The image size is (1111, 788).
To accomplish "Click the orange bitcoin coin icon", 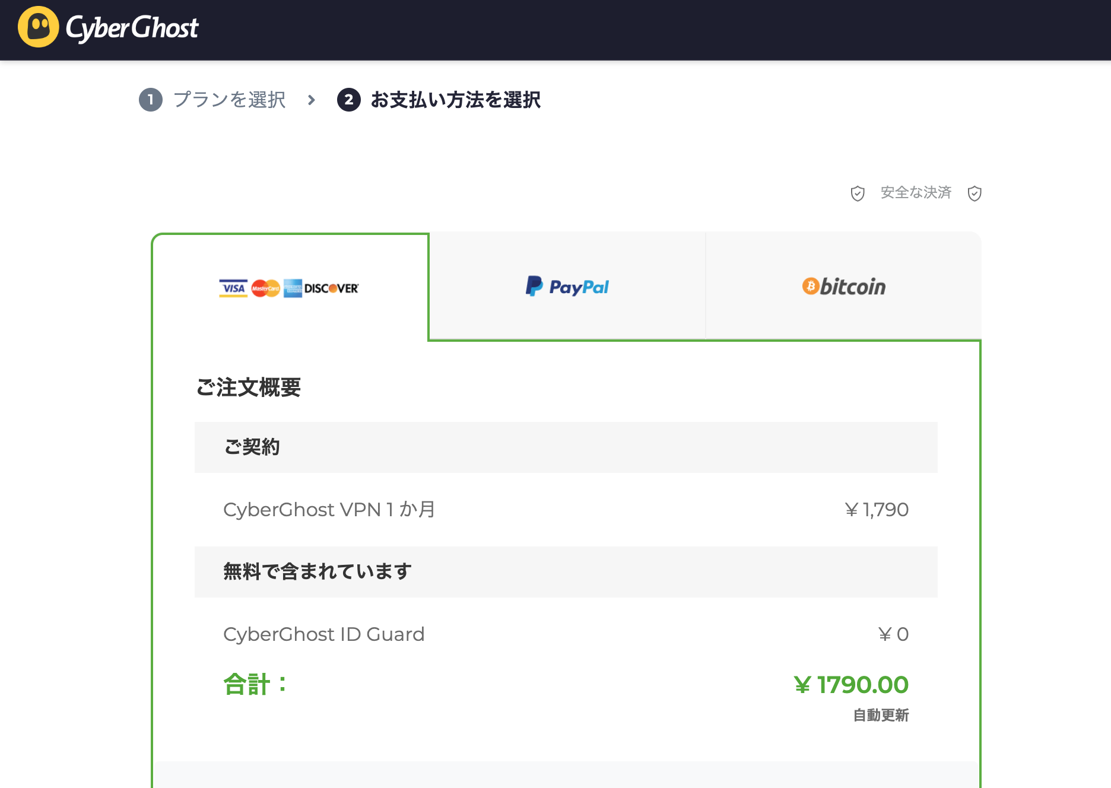I will tap(811, 286).
